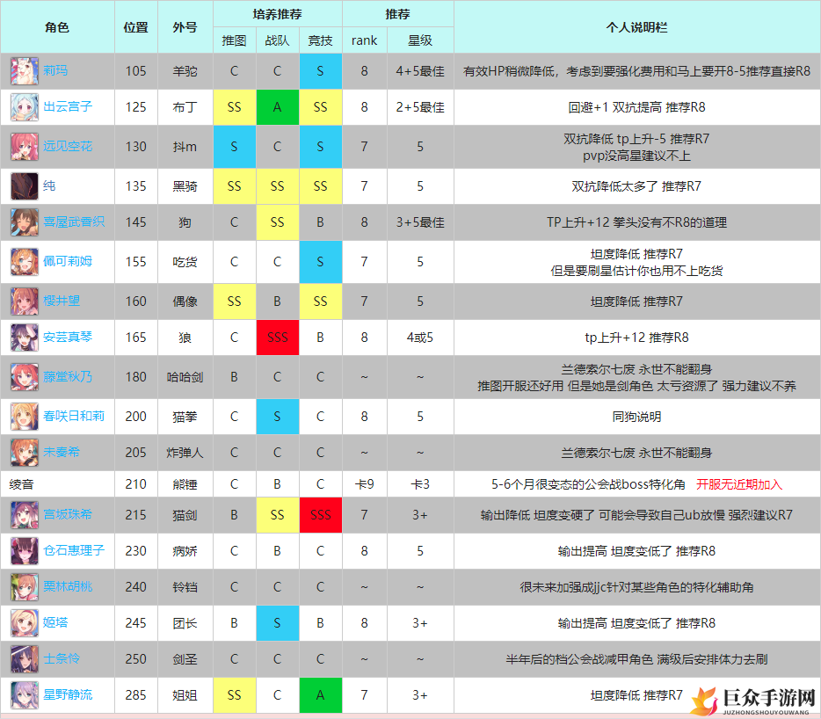The height and width of the screenshot is (719, 821).
Task: Click the red SSS 战队 cell for 安芸真琴
Action: pos(278,338)
